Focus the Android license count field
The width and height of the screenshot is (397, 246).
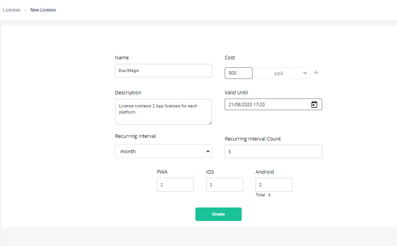click(x=274, y=184)
